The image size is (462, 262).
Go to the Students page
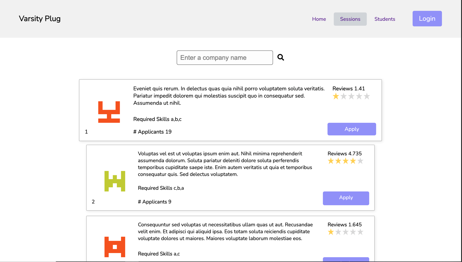tap(385, 19)
